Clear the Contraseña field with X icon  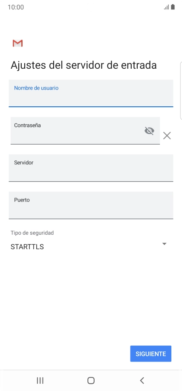coord(167,136)
